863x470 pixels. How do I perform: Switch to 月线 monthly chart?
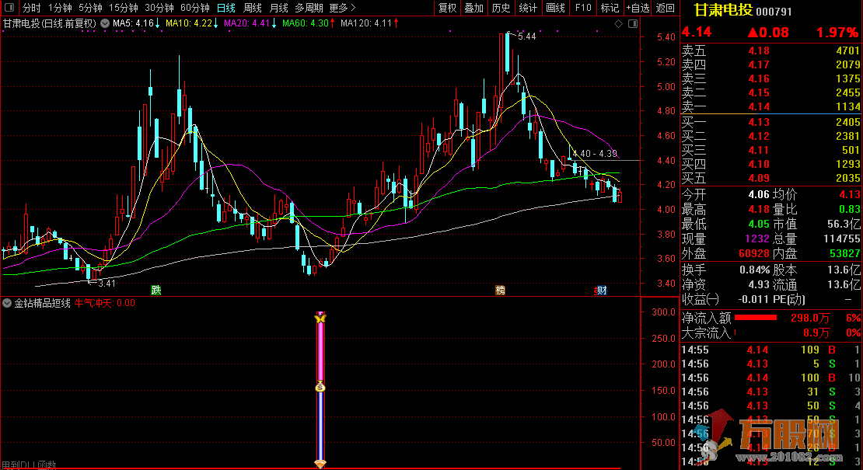[x=279, y=8]
